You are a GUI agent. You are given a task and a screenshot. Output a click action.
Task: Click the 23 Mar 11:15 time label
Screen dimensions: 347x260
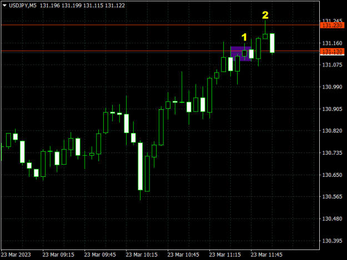pyautogui.click(x=225, y=254)
